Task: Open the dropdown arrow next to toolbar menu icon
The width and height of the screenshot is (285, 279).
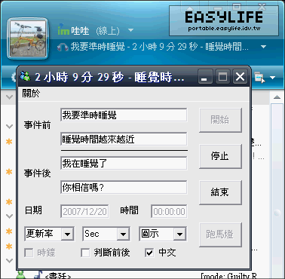Action: pyautogui.click(x=273, y=78)
